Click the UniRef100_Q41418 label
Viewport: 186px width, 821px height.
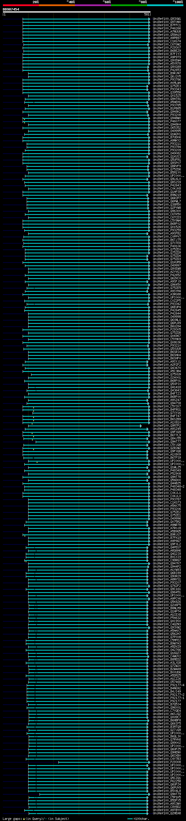click(167, 387)
